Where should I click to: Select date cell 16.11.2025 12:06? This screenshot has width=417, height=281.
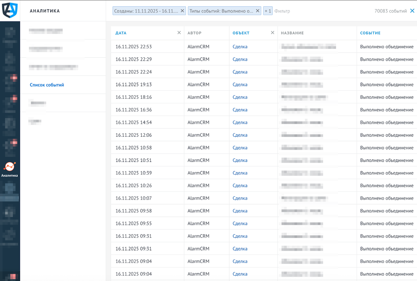134,135
